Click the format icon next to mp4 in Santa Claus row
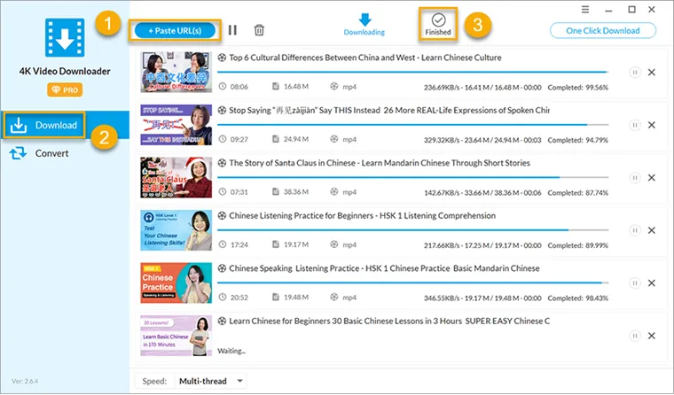The height and width of the screenshot is (395, 674). 334,191
